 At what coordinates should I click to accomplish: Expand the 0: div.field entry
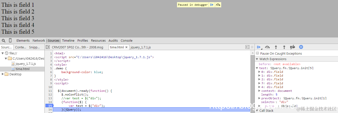[x=260, y=72]
